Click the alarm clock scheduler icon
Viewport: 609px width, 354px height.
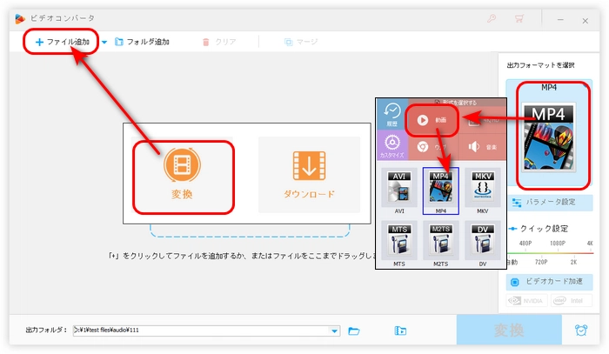pyautogui.click(x=580, y=331)
